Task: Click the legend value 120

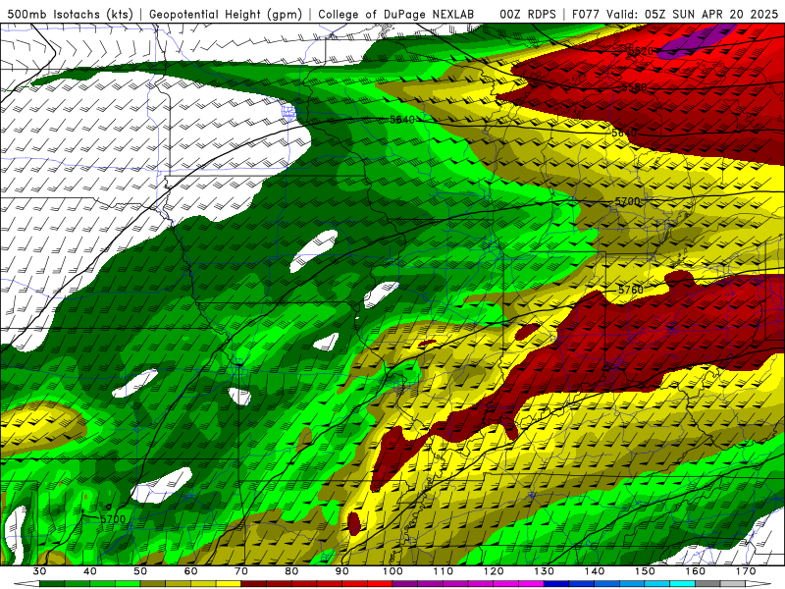Action: click(x=494, y=571)
